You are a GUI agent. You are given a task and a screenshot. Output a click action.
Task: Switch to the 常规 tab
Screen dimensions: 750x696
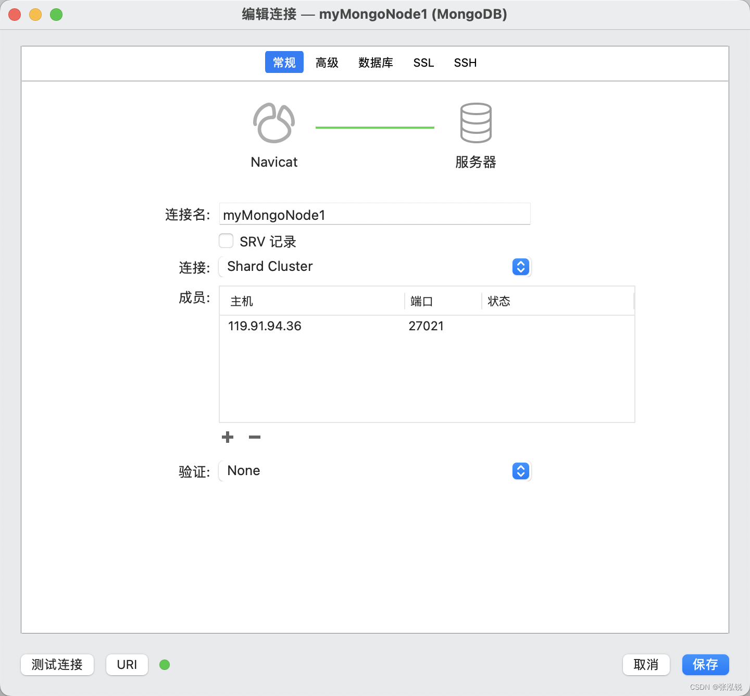pyautogui.click(x=284, y=63)
